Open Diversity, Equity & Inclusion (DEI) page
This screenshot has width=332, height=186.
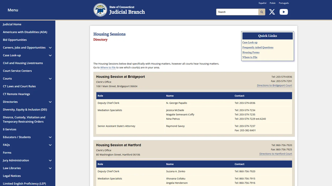point(25,110)
